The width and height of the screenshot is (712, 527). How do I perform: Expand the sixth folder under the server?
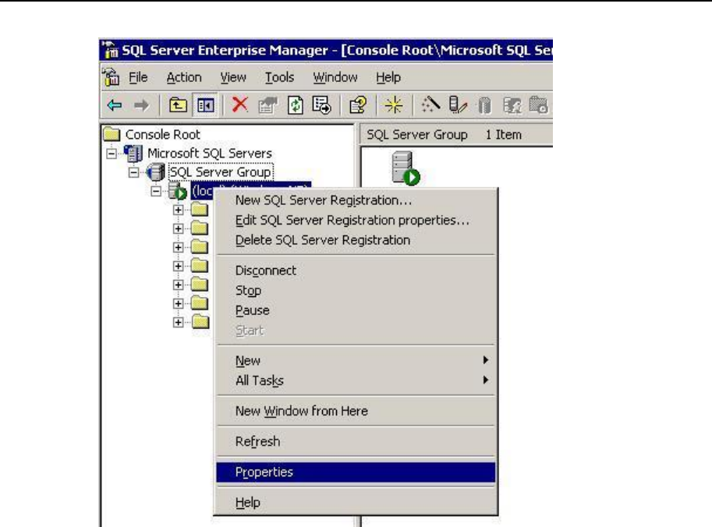click(179, 304)
